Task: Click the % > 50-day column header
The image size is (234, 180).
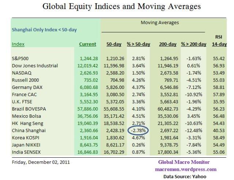Action: 139,44
